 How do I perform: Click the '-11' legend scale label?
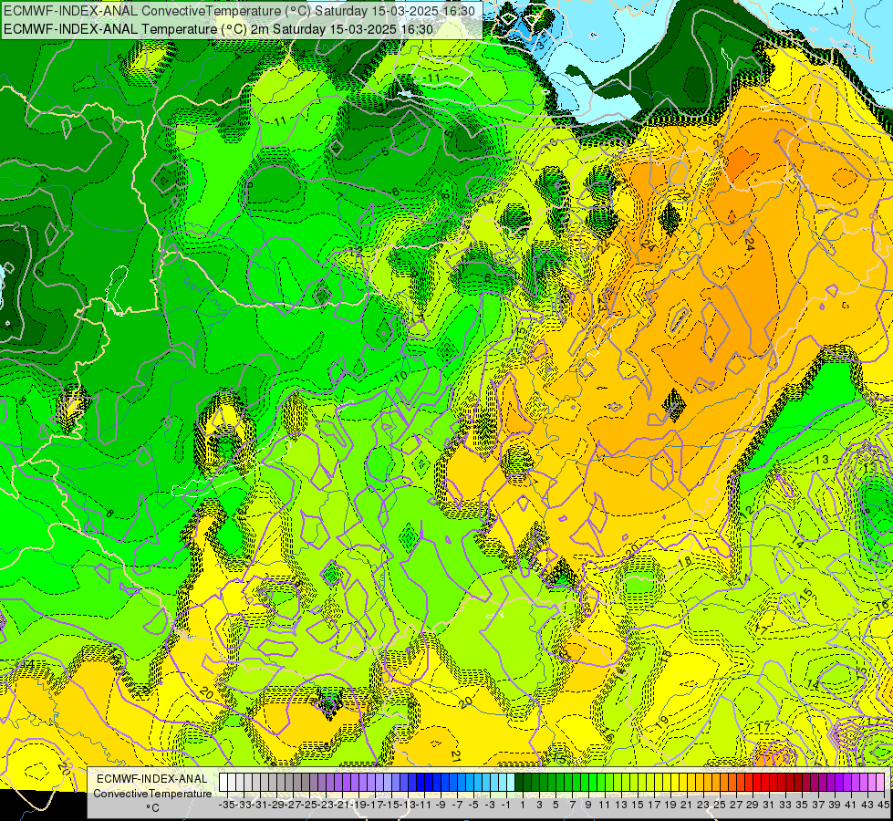(424, 805)
